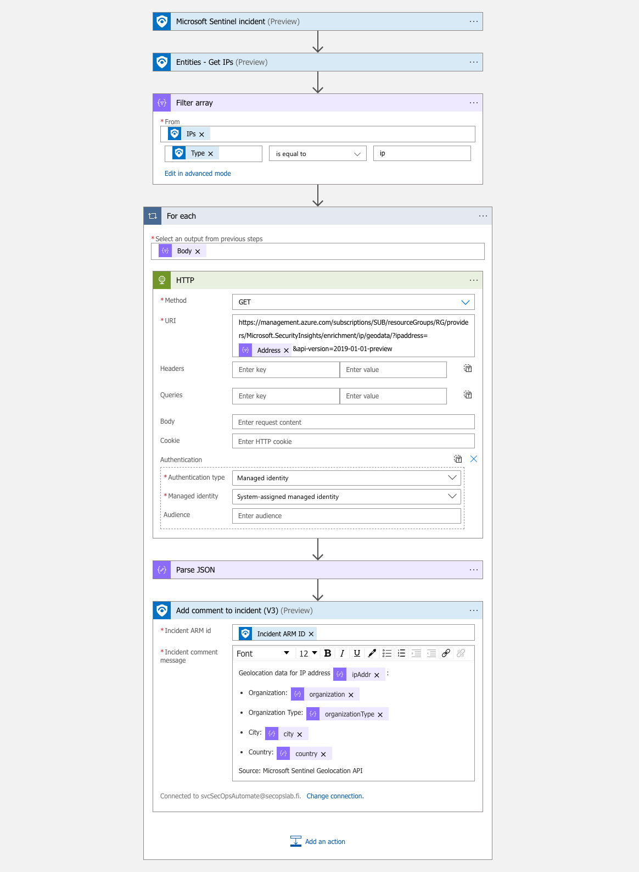Remove the city token from the comment
639x872 pixels.
click(x=299, y=735)
